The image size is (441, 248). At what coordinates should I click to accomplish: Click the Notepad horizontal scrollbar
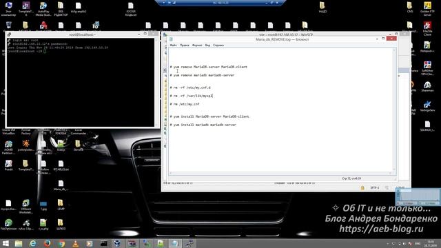pos(280,173)
